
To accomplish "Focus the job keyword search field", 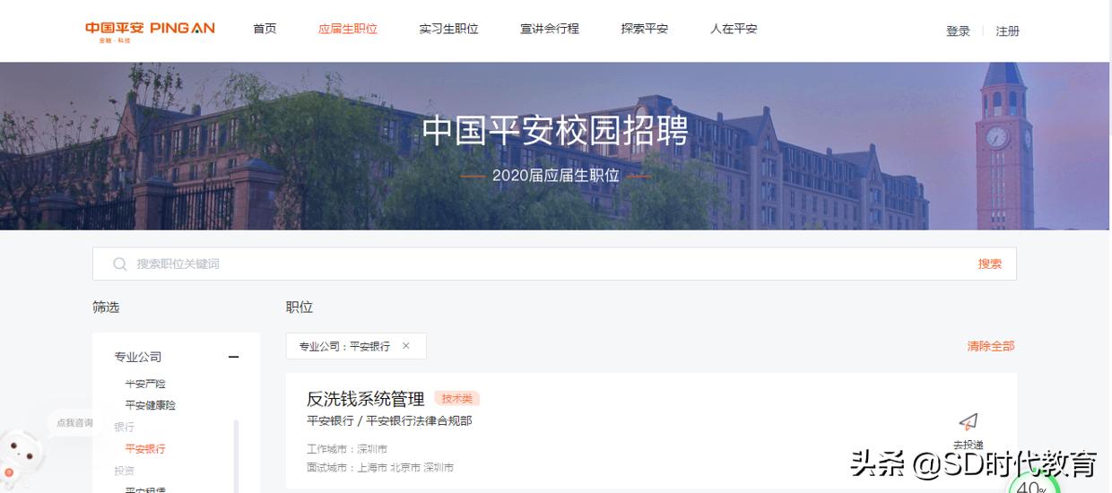I will [x=554, y=264].
